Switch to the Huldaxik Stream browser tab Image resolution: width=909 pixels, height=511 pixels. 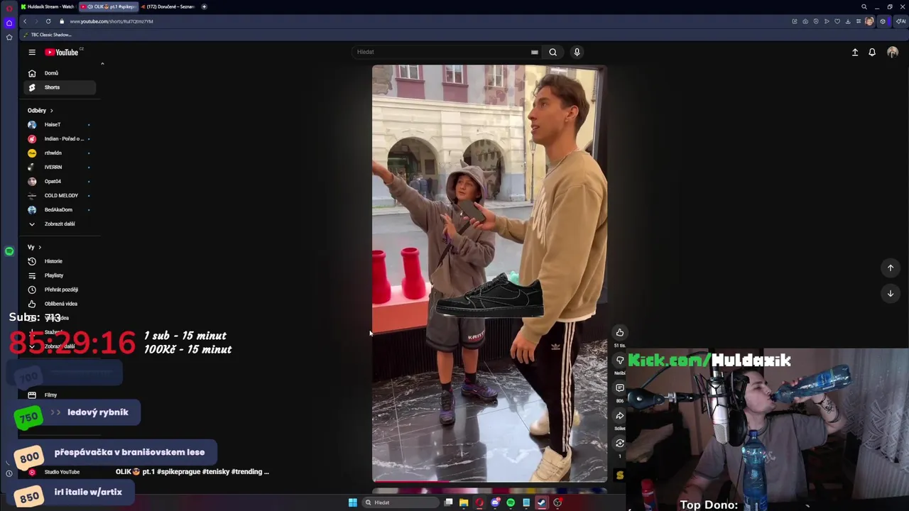pos(47,6)
